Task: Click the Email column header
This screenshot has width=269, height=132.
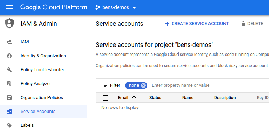Action: 123,98
